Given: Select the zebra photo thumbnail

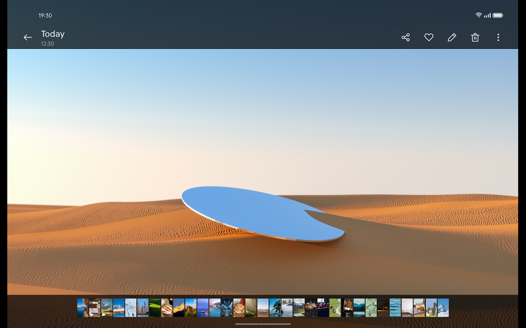Looking at the screenshot, I should 431,307.
